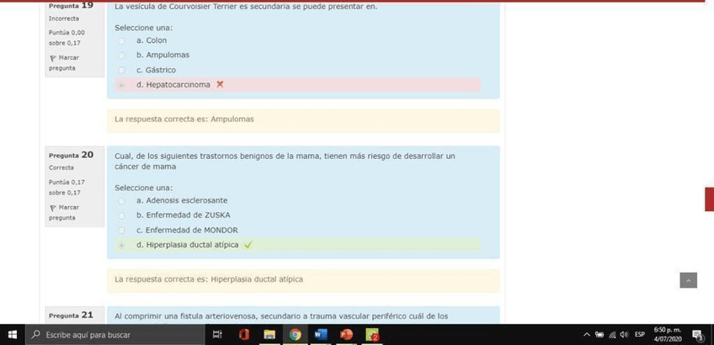Image resolution: width=714 pixels, height=345 pixels.
Task: Click 'Puntúa 0,00 sobre 0,17' score text
Action: tap(67, 38)
